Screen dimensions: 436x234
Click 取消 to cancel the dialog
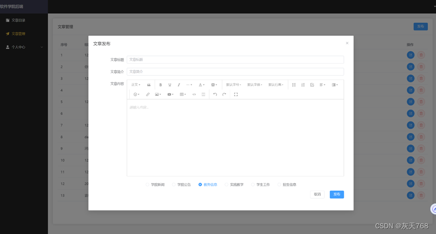(x=317, y=195)
